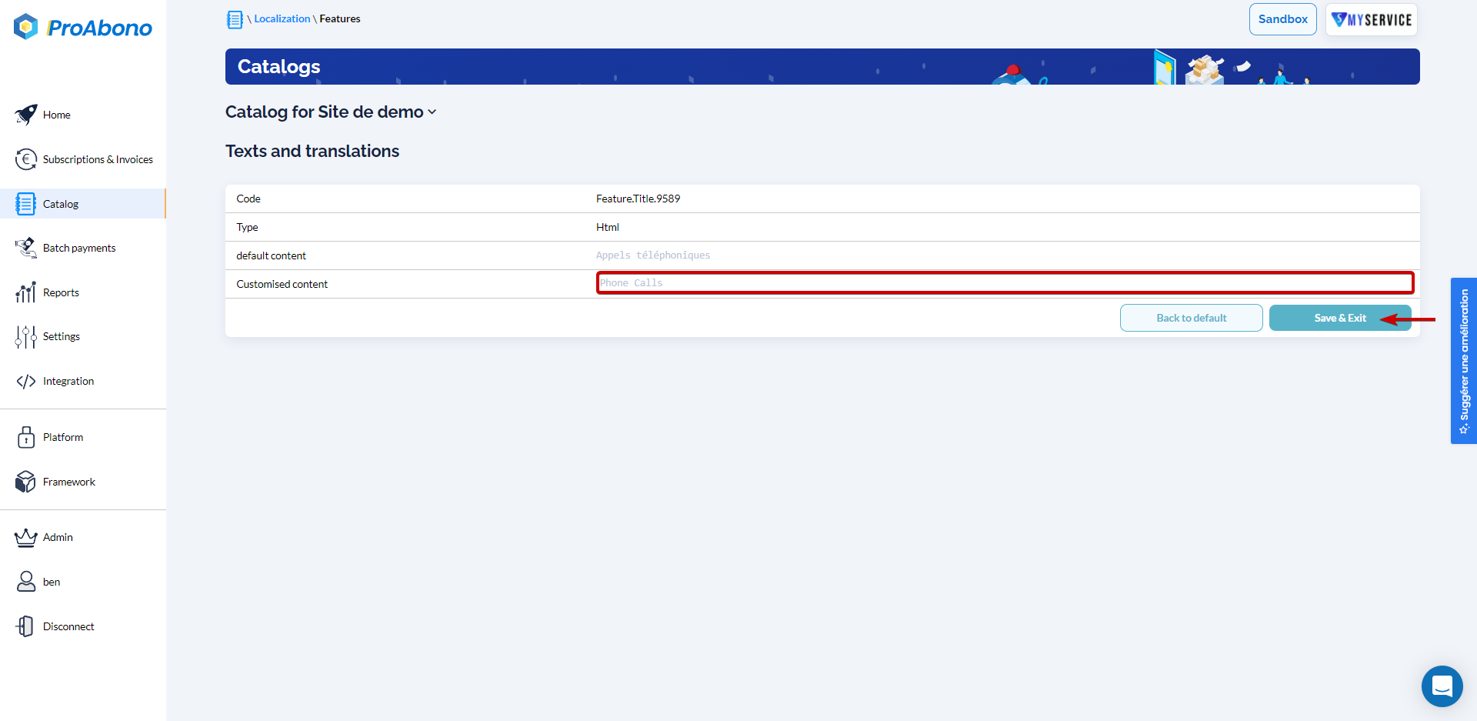Click the Catalogs banner title
Viewport: 1477px width, 721px height.
pyautogui.click(x=279, y=67)
